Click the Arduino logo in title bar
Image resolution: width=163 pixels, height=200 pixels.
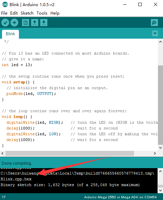(x=5, y=5)
